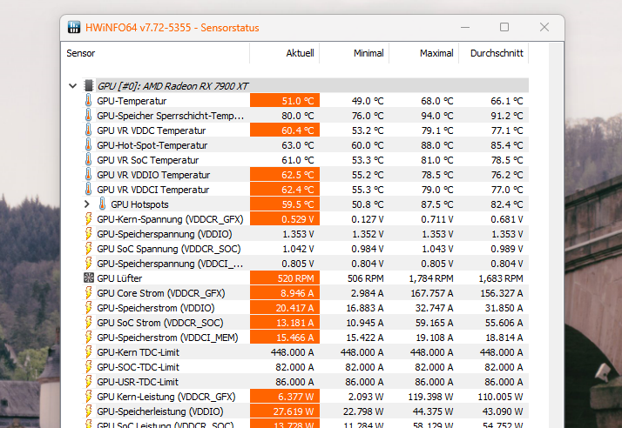The image size is (622, 428).
Task: Select the GPU Lüfter sensor label
Action: (x=119, y=278)
